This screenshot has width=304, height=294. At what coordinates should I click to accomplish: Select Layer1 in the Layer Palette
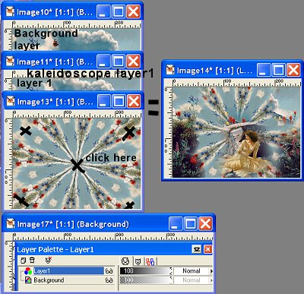(68, 271)
